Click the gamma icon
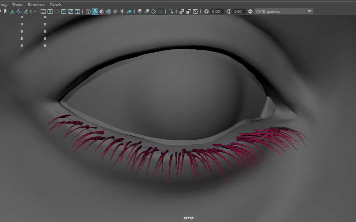The width and height of the screenshot is (356, 222). tap(229, 11)
